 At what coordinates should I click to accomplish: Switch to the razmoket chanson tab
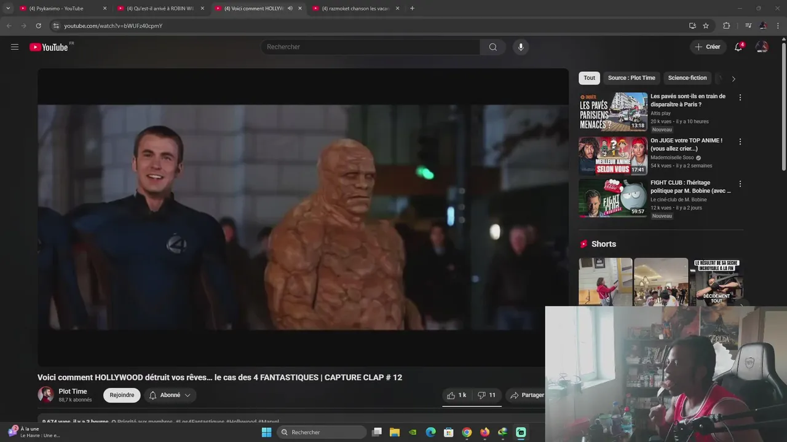pyautogui.click(x=355, y=9)
